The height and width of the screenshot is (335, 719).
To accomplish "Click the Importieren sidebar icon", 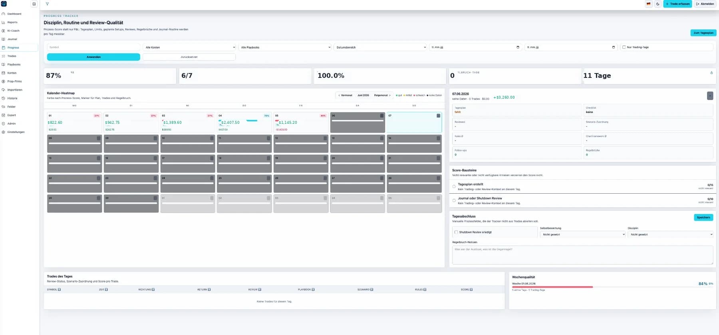I will point(4,90).
